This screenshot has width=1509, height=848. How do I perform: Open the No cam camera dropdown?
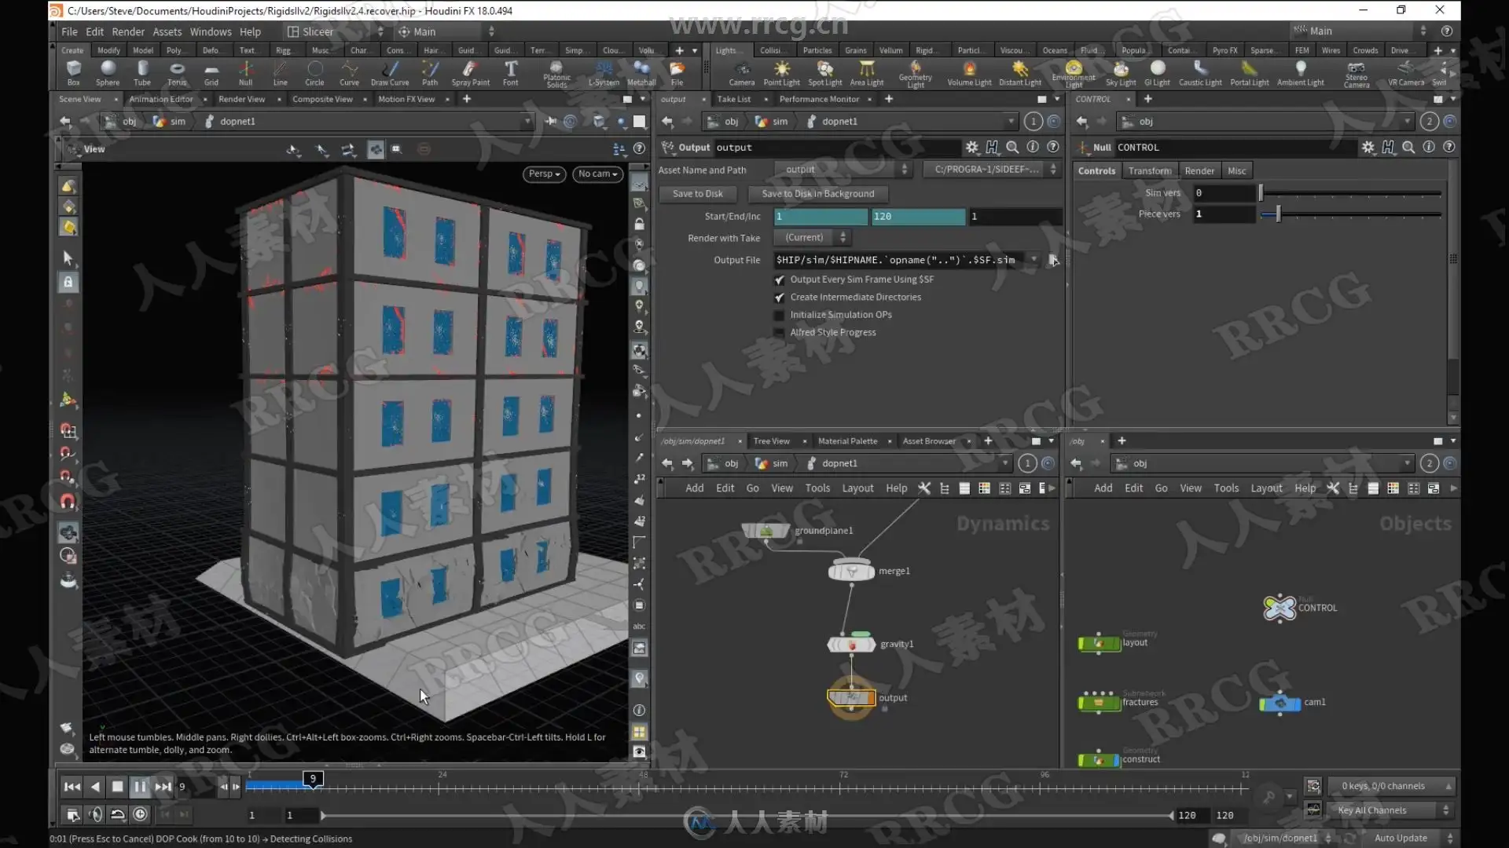[x=597, y=174]
